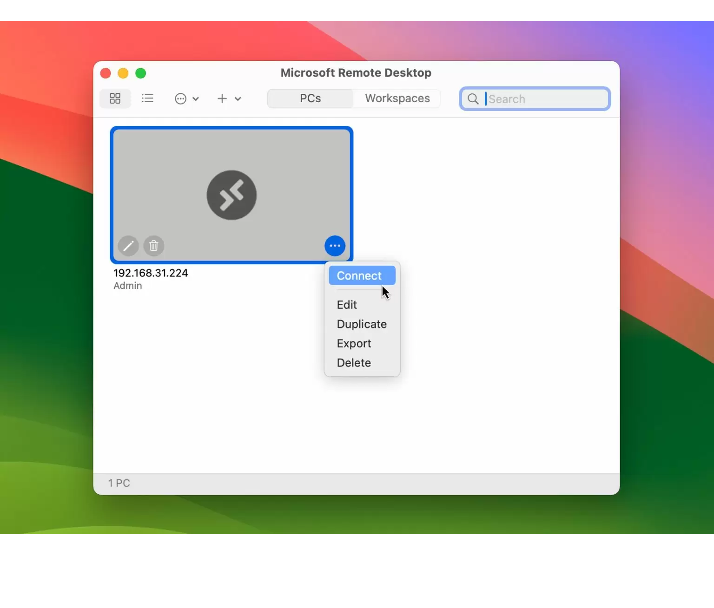714x608 pixels.
Task: Focus the Search field
Action: [x=535, y=99]
